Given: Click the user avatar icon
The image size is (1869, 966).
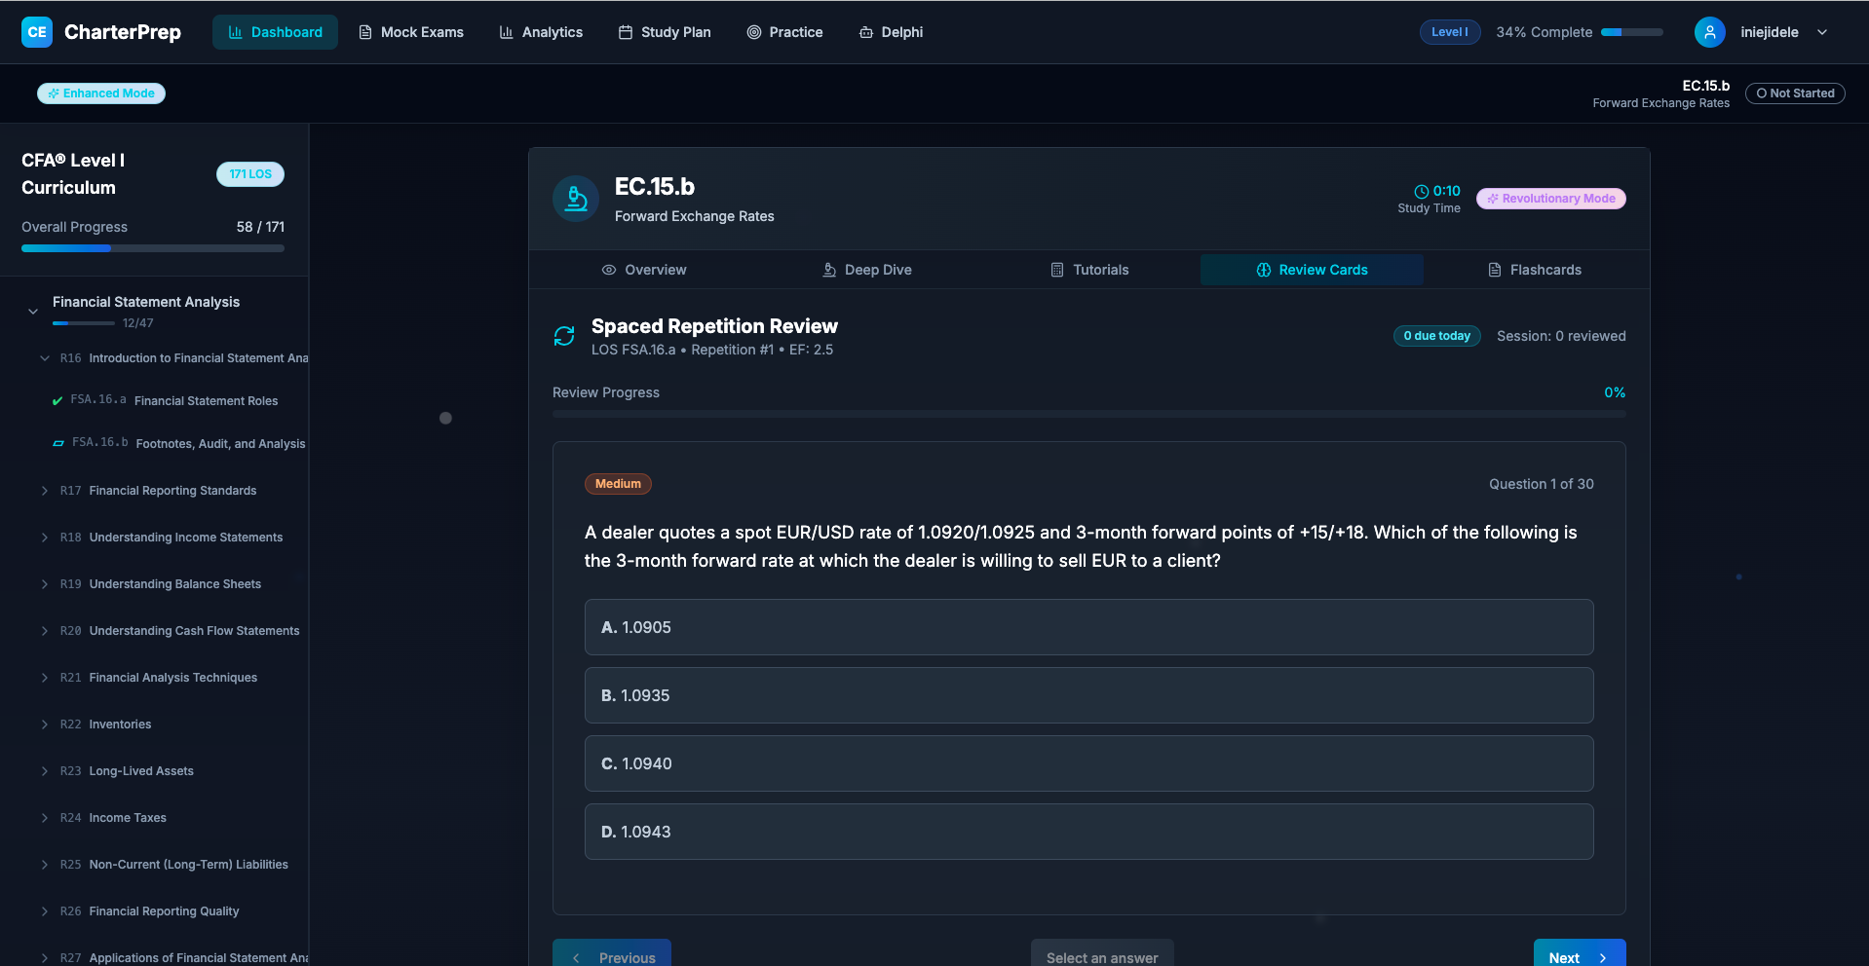Looking at the screenshot, I should coord(1709,32).
